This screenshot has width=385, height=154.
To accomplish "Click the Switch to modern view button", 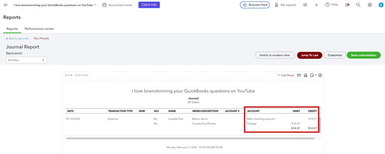I will pyautogui.click(x=275, y=55).
